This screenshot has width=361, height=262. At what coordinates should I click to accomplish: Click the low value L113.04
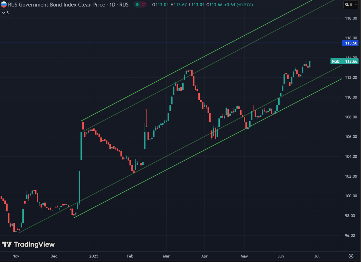coord(197,5)
